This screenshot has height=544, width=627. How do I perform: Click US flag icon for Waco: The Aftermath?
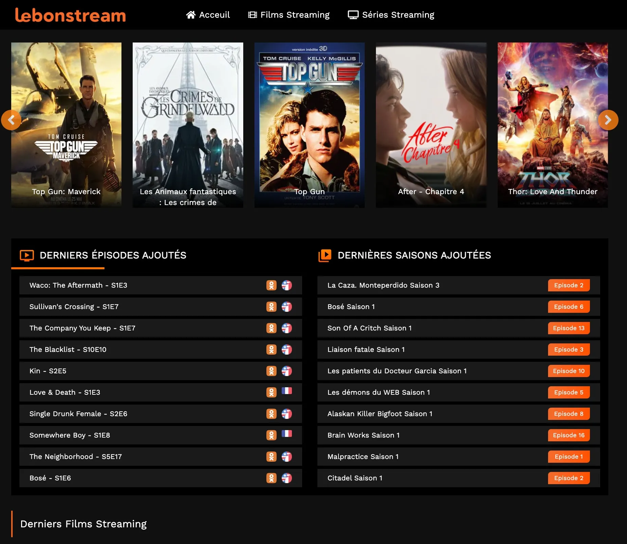pos(287,285)
